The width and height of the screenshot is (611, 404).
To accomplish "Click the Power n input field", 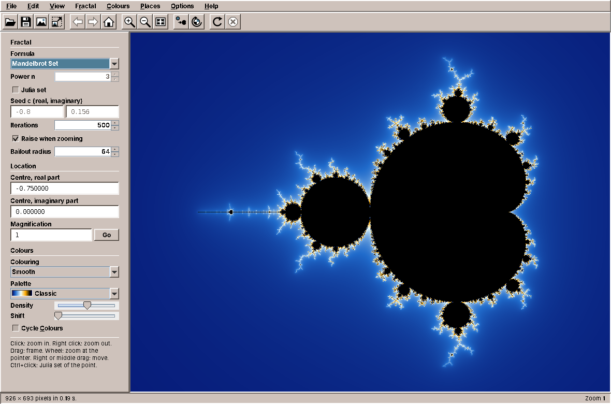I will pos(83,77).
